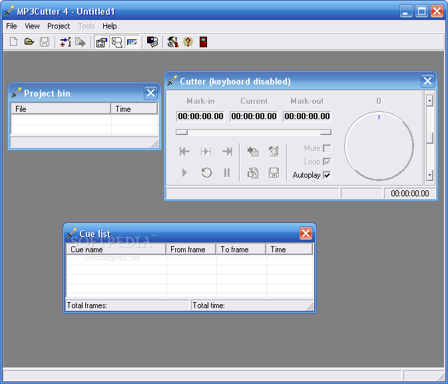Click the Cutter vertical scrollbar thumb
Viewport: 448px width, 384px height.
point(429,138)
